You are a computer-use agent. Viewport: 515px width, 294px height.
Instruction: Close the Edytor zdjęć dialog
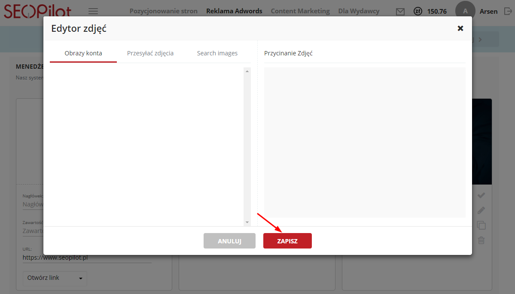pos(460,28)
